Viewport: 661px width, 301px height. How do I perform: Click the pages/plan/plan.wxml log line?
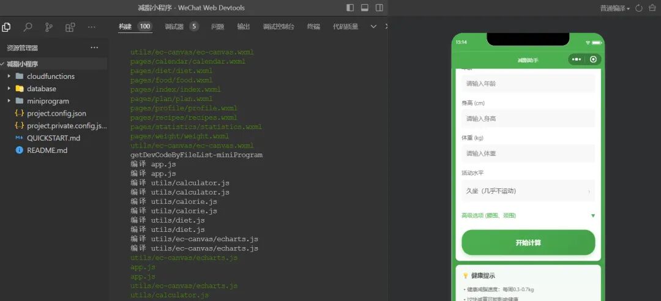click(x=171, y=98)
